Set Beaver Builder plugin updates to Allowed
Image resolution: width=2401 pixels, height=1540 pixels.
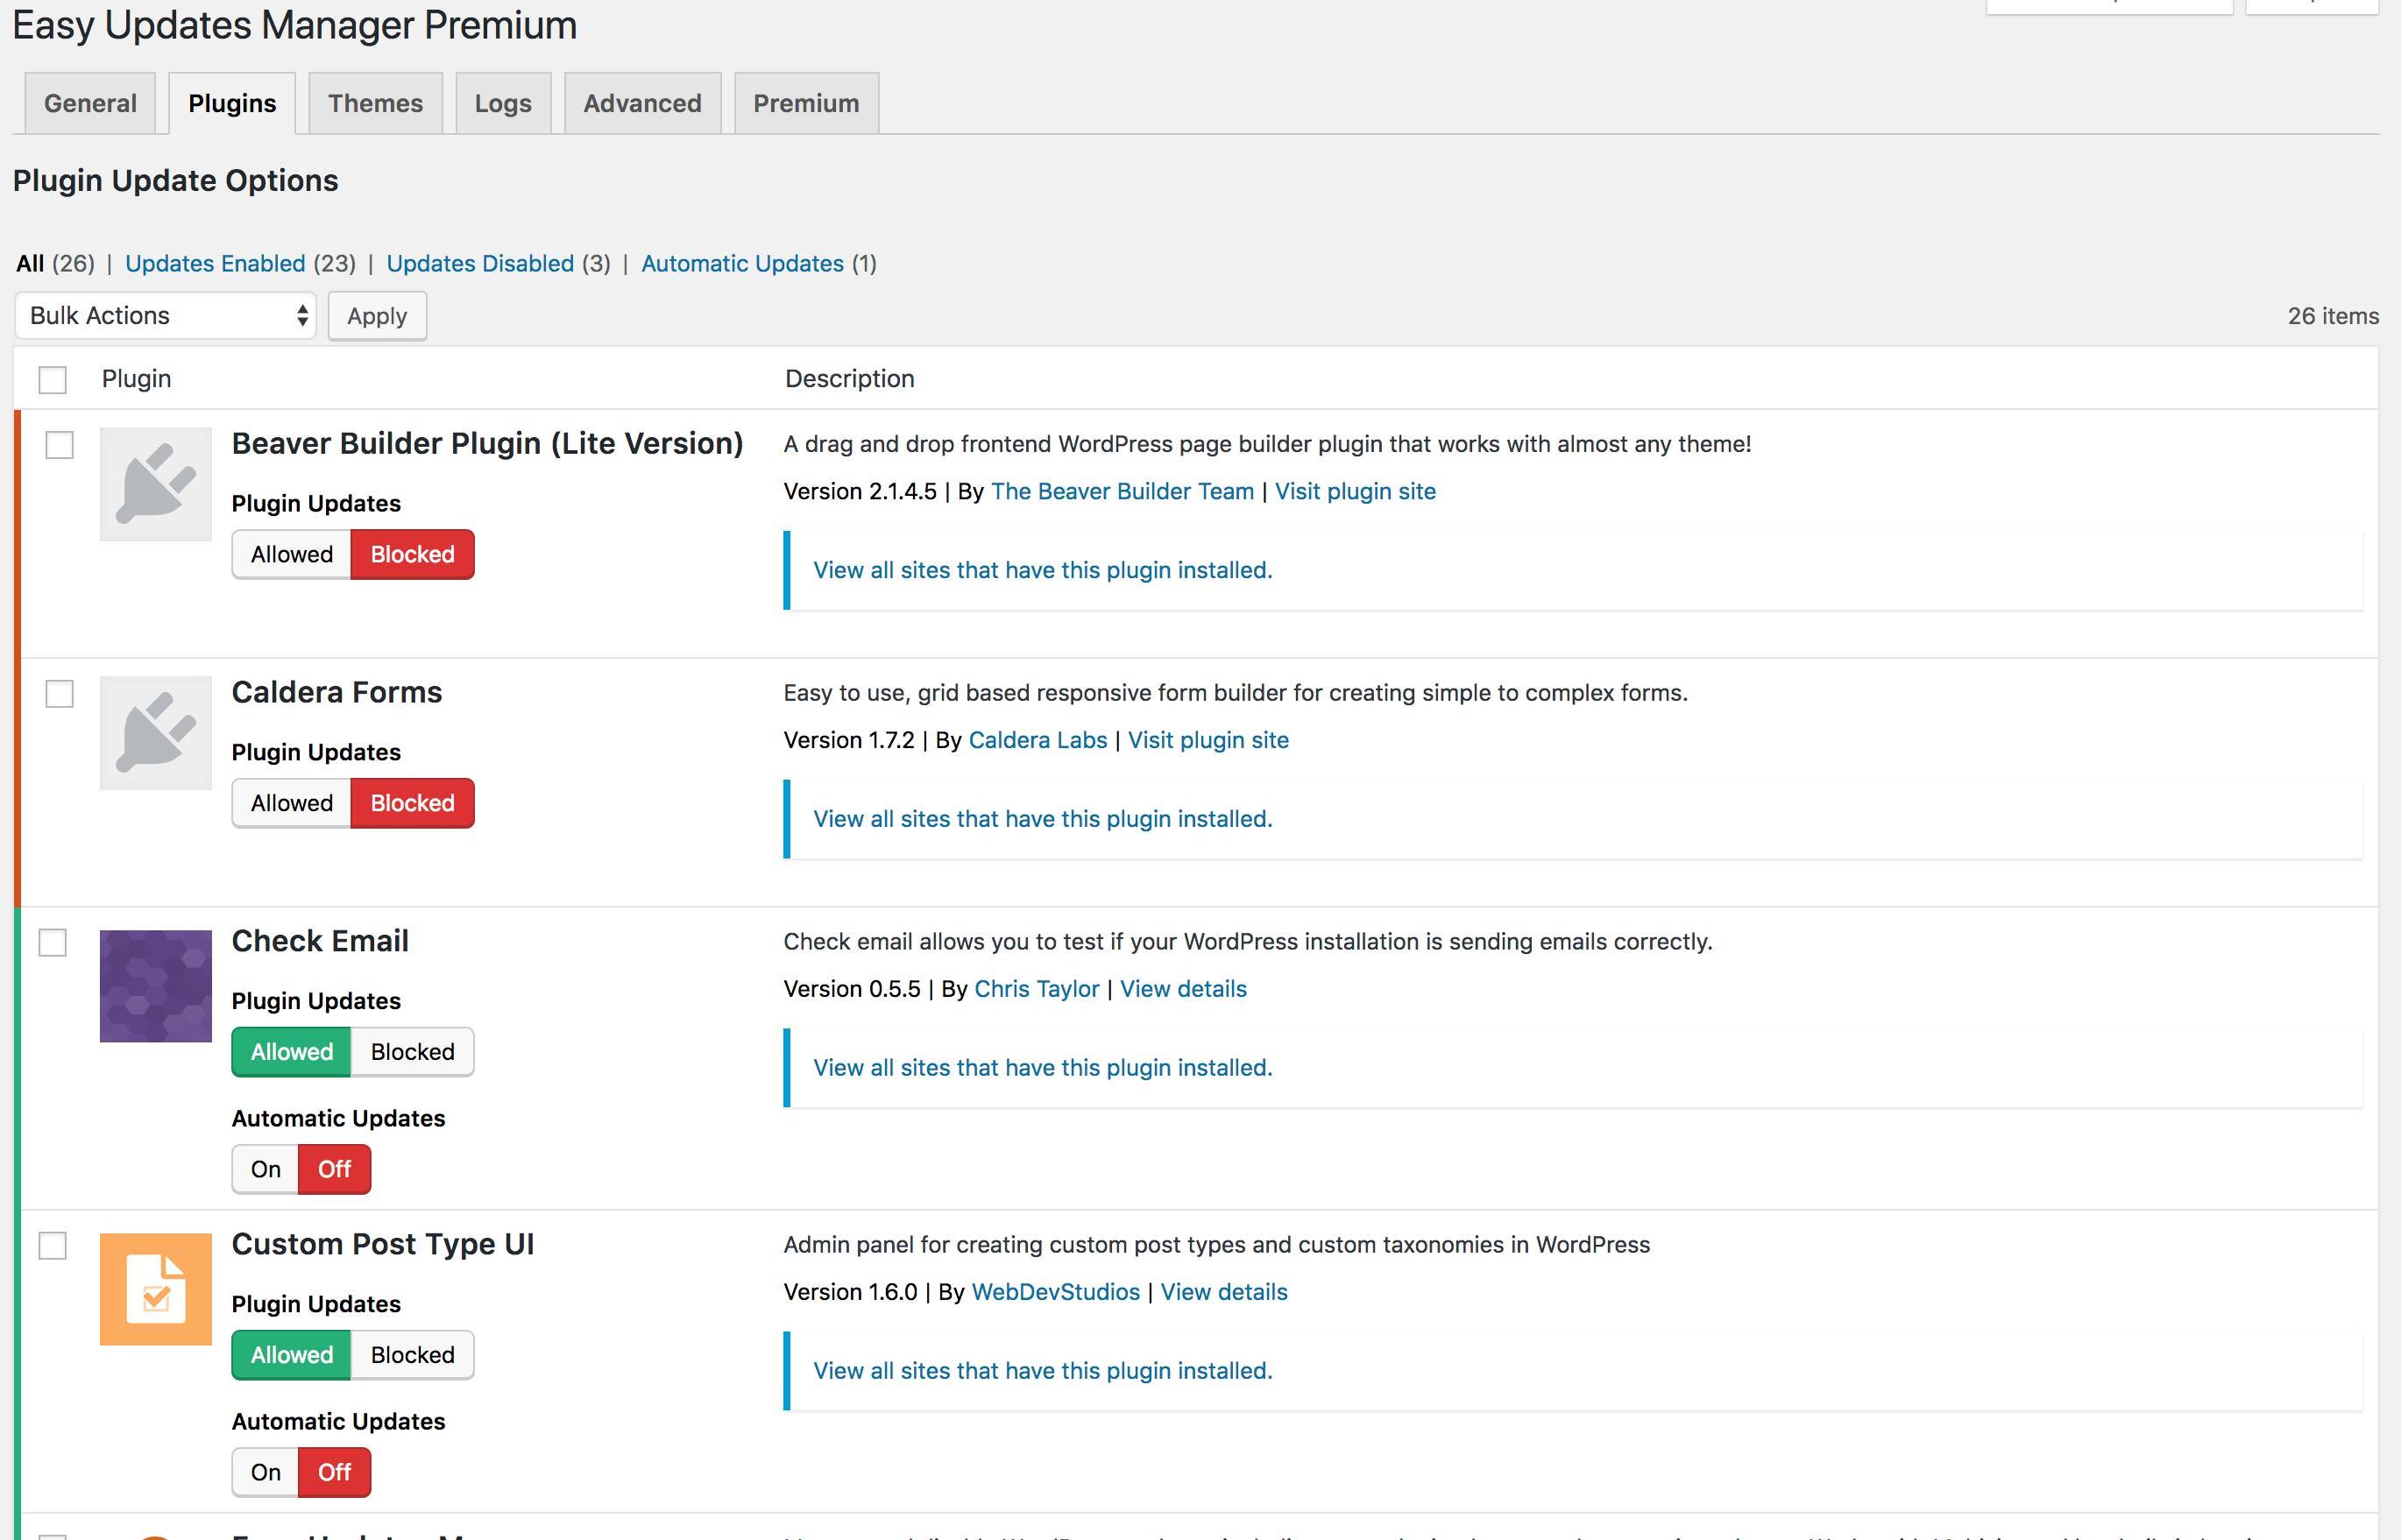pyautogui.click(x=292, y=554)
